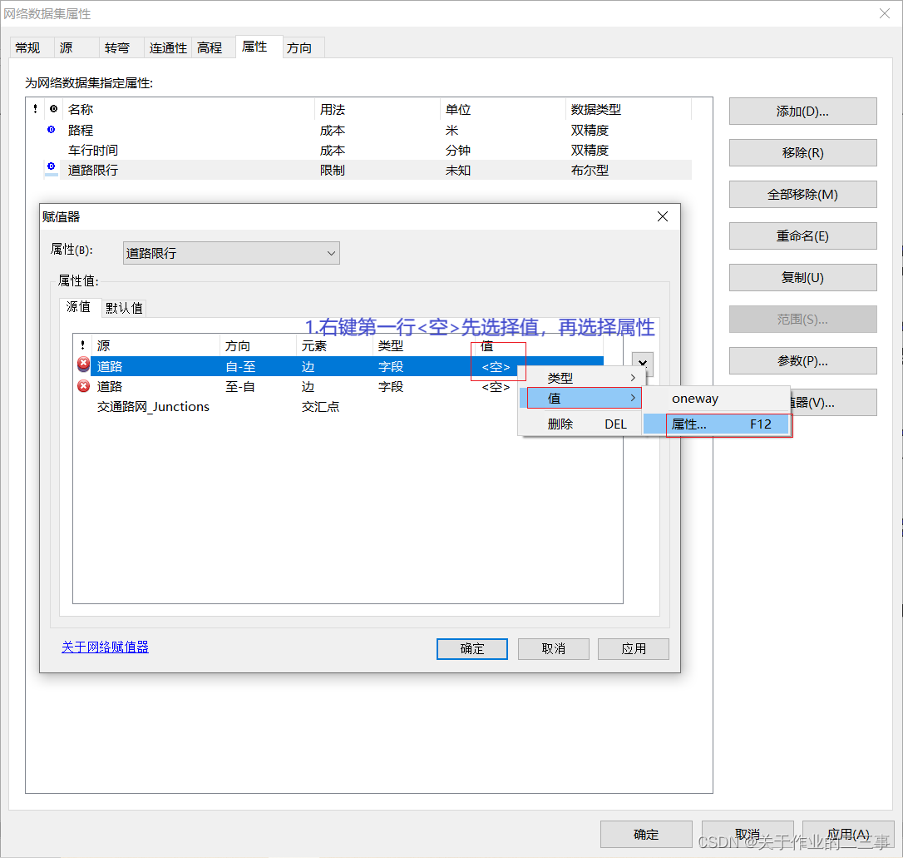Click the 参数(P)... button

(802, 360)
